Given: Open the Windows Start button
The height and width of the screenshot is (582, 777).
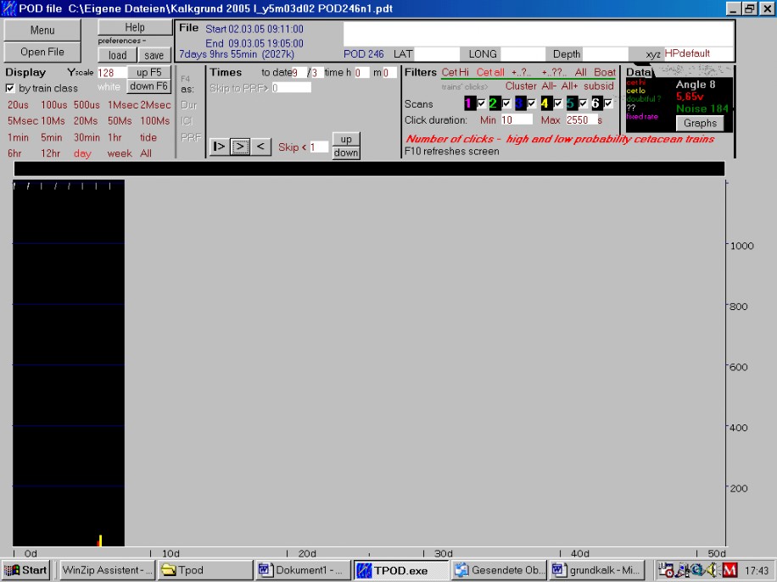Looking at the screenshot, I should click(x=25, y=570).
